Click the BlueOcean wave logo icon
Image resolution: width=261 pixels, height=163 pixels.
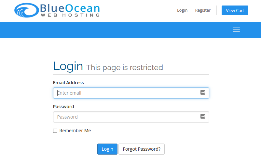click(27, 10)
